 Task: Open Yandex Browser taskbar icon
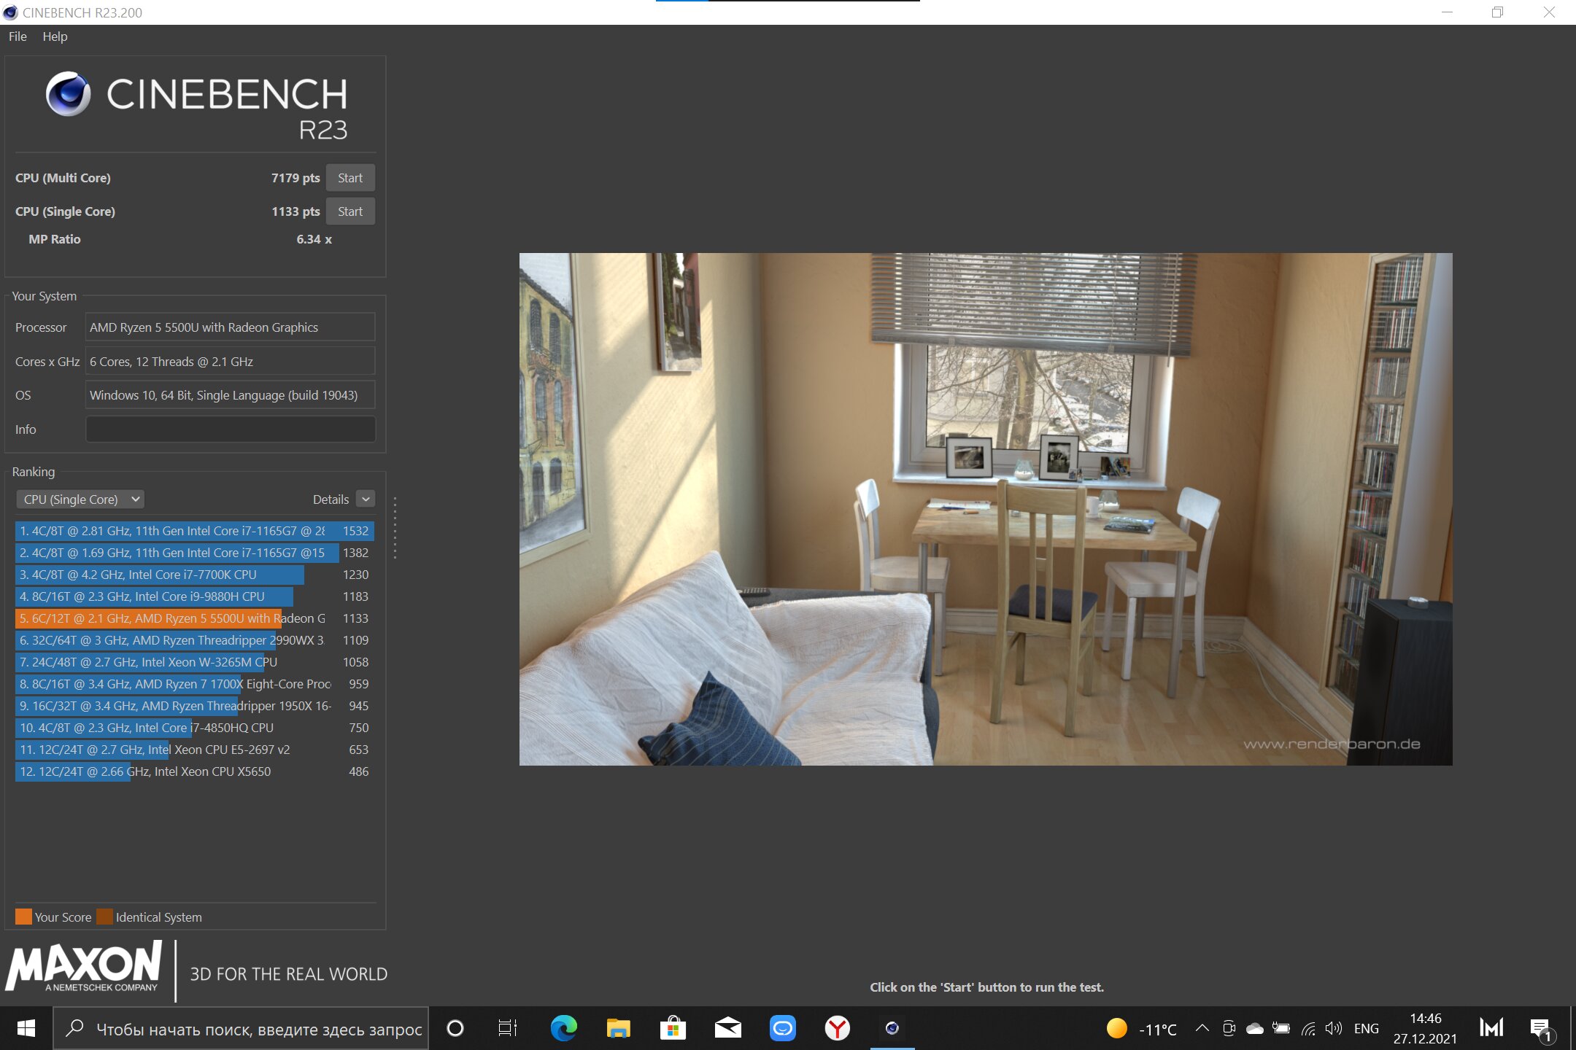837,1028
